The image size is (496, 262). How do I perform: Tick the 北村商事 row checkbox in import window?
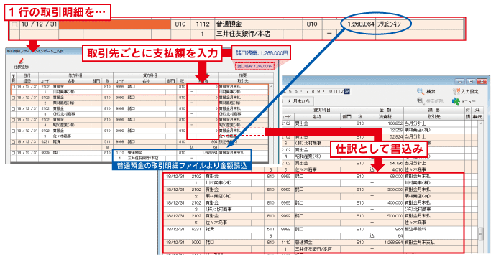coord(13,108)
